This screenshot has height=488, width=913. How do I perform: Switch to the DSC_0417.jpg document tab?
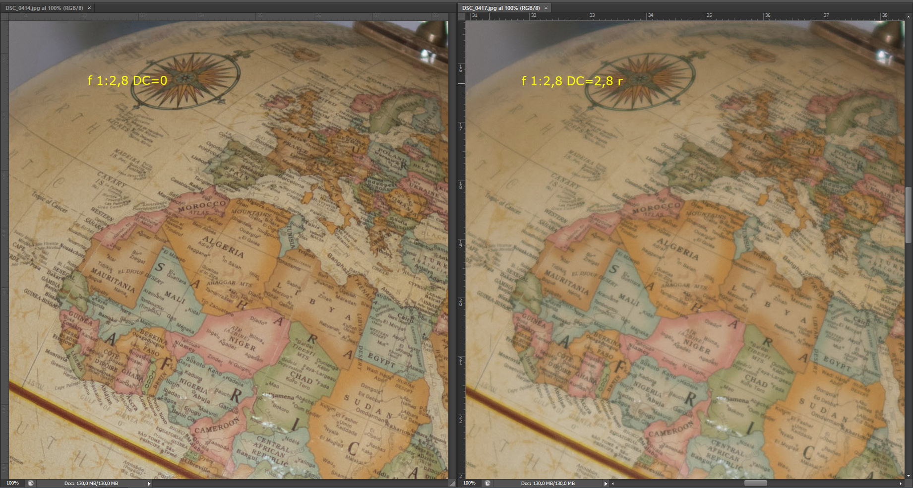tap(500, 8)
